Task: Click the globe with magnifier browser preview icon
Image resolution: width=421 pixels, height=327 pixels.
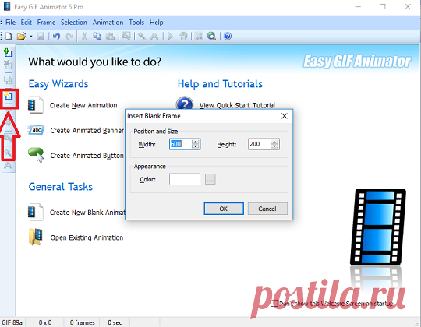Action: pyautogui.click(x=211, y=36)
